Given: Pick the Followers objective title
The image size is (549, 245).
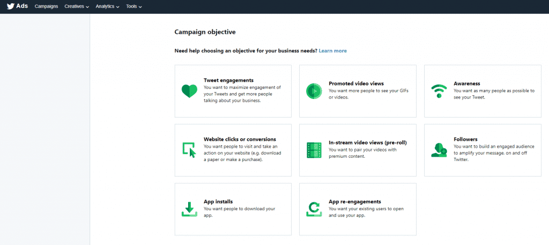Looking at the screenshot, I should click(x=465, y=139).
